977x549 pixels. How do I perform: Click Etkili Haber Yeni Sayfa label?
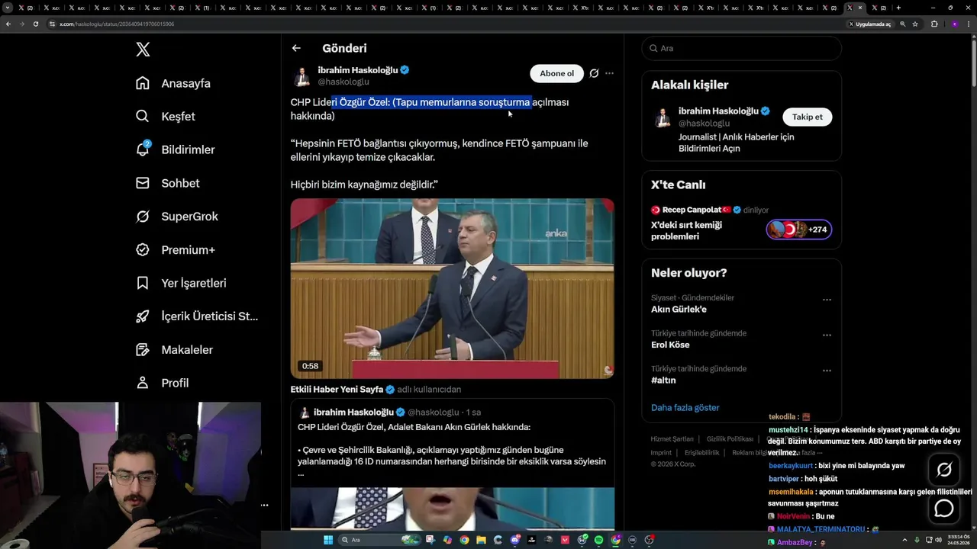337,390
